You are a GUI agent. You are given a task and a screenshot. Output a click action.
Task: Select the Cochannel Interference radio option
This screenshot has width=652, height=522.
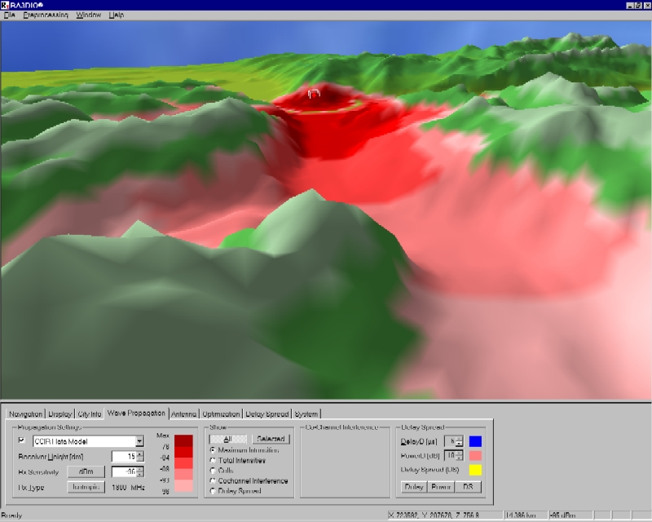tap(214, 480)
